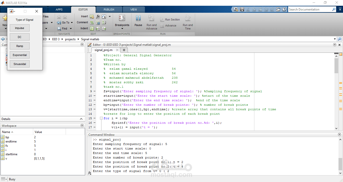Sort the Workspace by the Name column header

point(17,132)
